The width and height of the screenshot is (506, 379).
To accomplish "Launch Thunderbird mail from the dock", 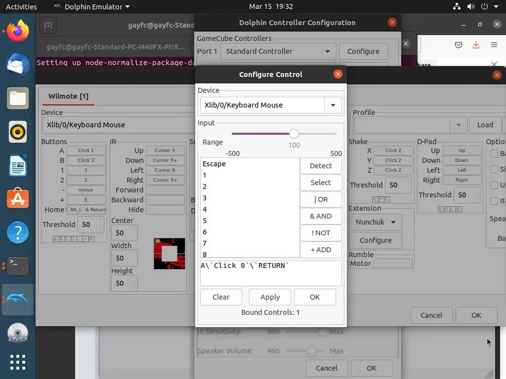I will pyautogui.click(x=18, y=65).
